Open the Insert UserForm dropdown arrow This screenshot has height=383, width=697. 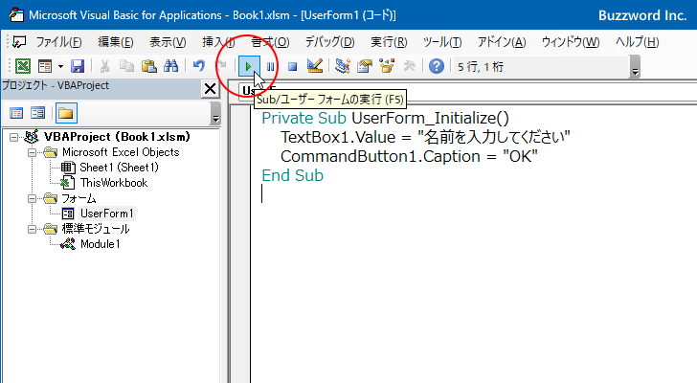(x=60, y=67)
